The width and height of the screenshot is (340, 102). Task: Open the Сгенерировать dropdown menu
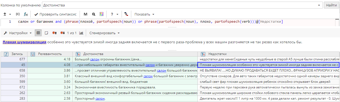click(x=105, y=33)
